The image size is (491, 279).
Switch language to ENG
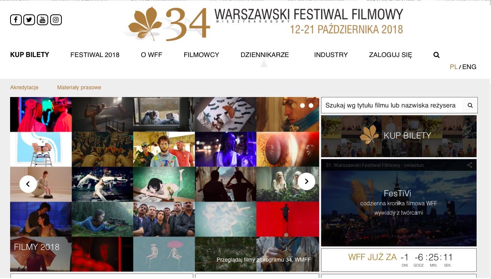pos(469,67)
